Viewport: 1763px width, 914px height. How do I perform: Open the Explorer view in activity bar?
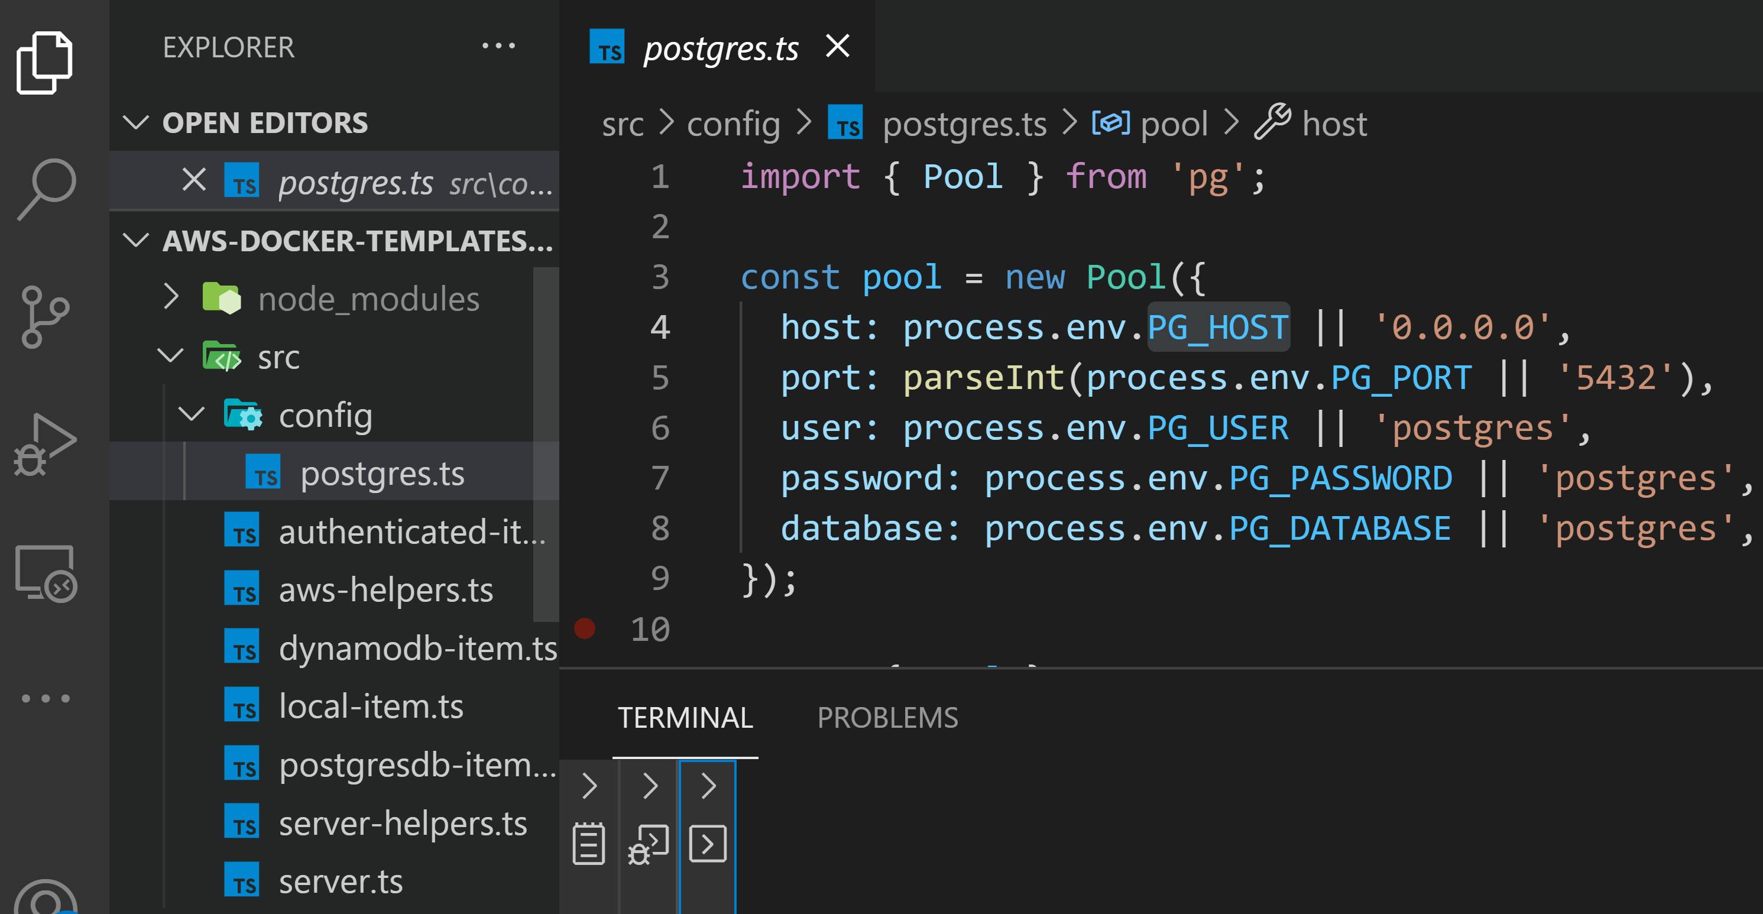tap(45, 62)
